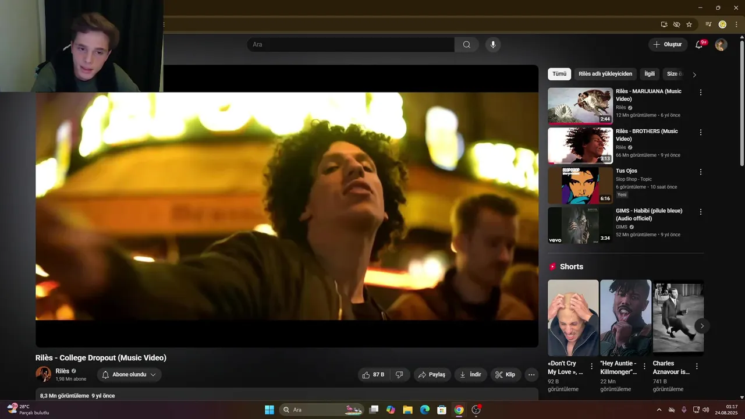Image resolution: width=745 pixels, height=419 pixels.
Task: Click the GIMS channel name under Habibi video
Action: (622, 227)
